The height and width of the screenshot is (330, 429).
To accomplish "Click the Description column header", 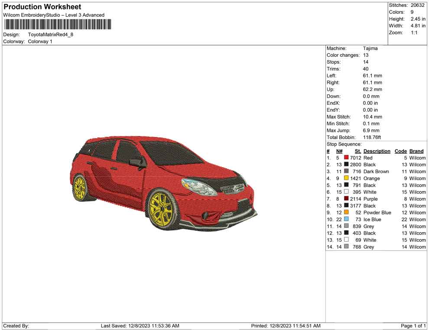I will pyautogui.click(x=377, y=151).
